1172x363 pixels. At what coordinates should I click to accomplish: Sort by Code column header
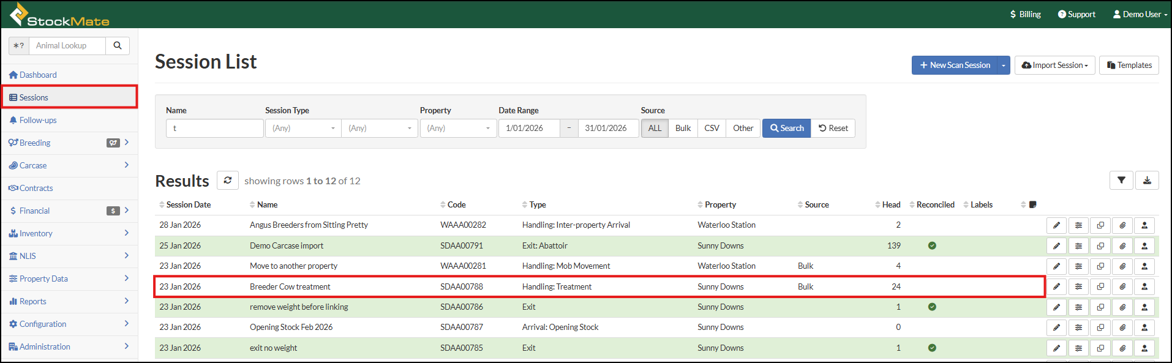pyautogui.click(x=453, y=204)
